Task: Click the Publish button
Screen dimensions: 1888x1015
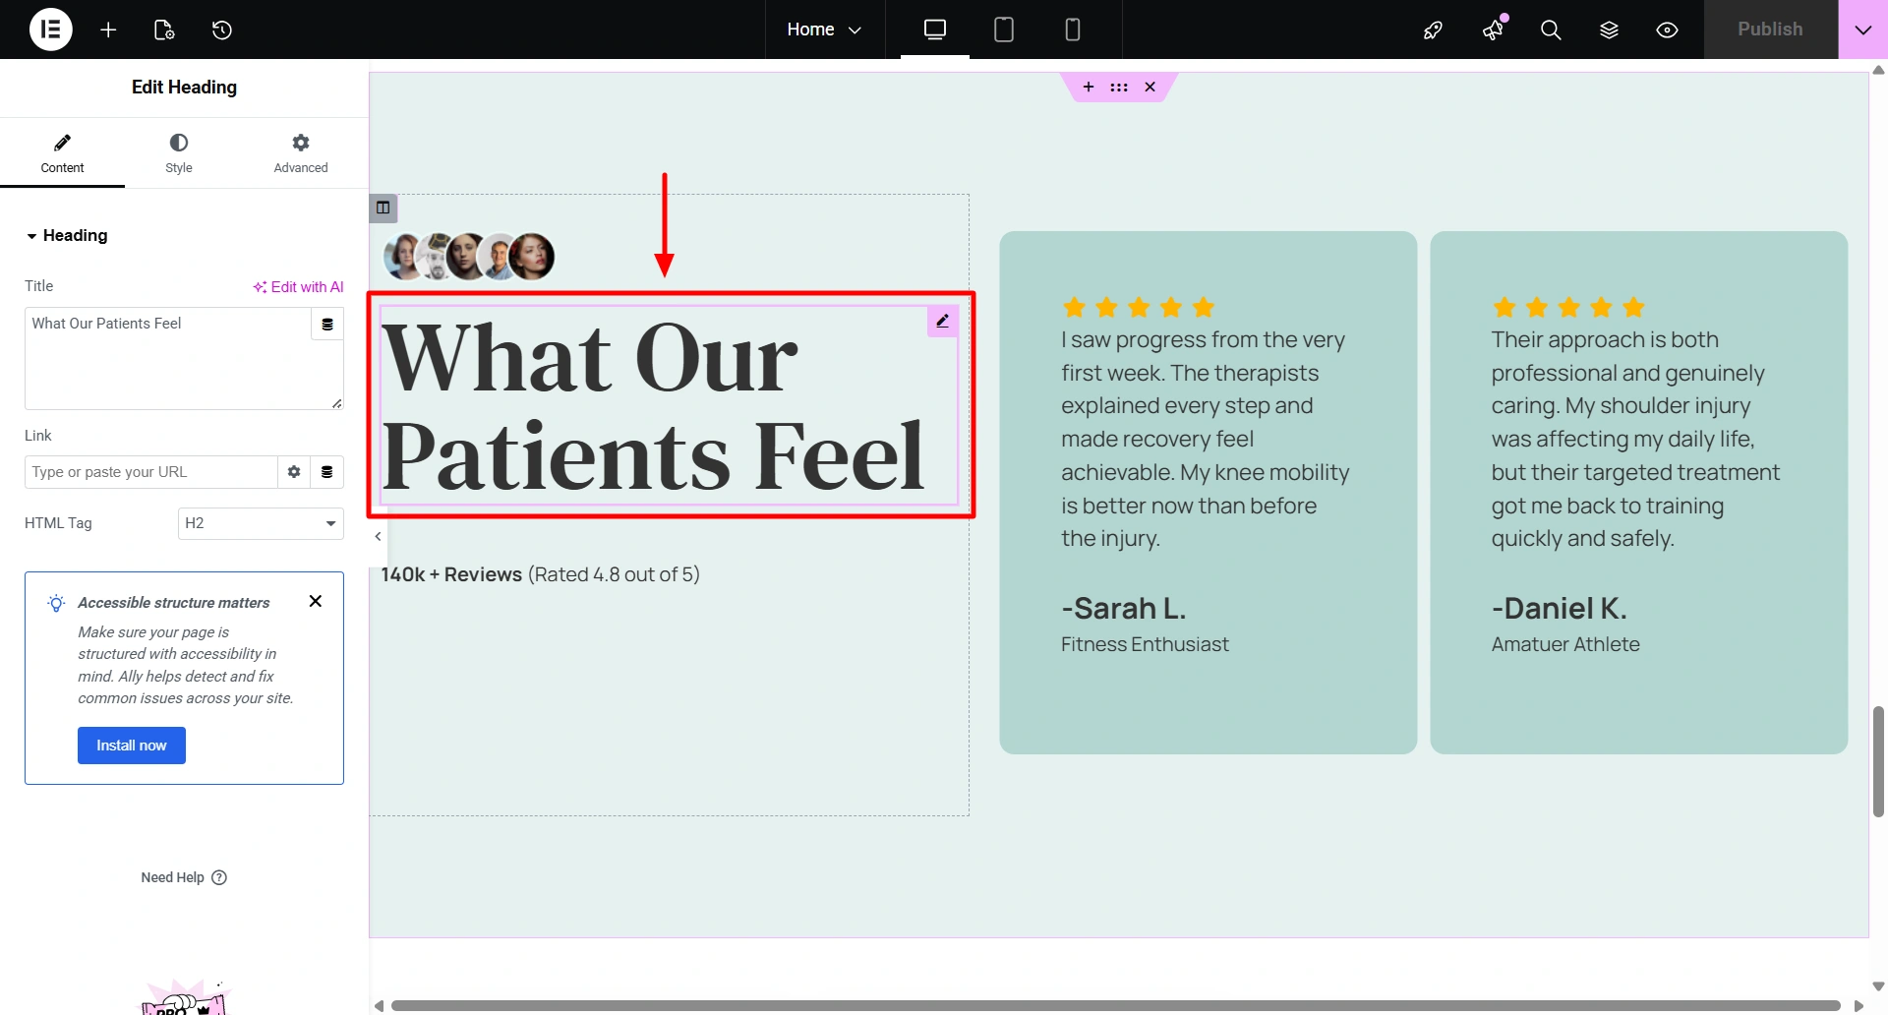Action: 1770,30
